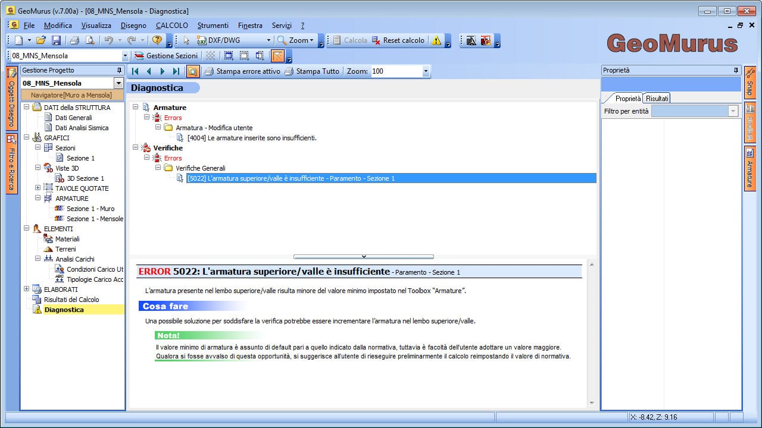Open the Visualizza menu
Screen dimensions: 762x428
pos(96,26)
